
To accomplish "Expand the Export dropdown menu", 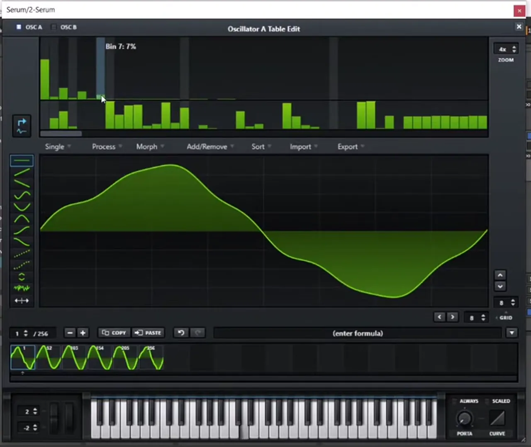I will click(x=351, y=147).
